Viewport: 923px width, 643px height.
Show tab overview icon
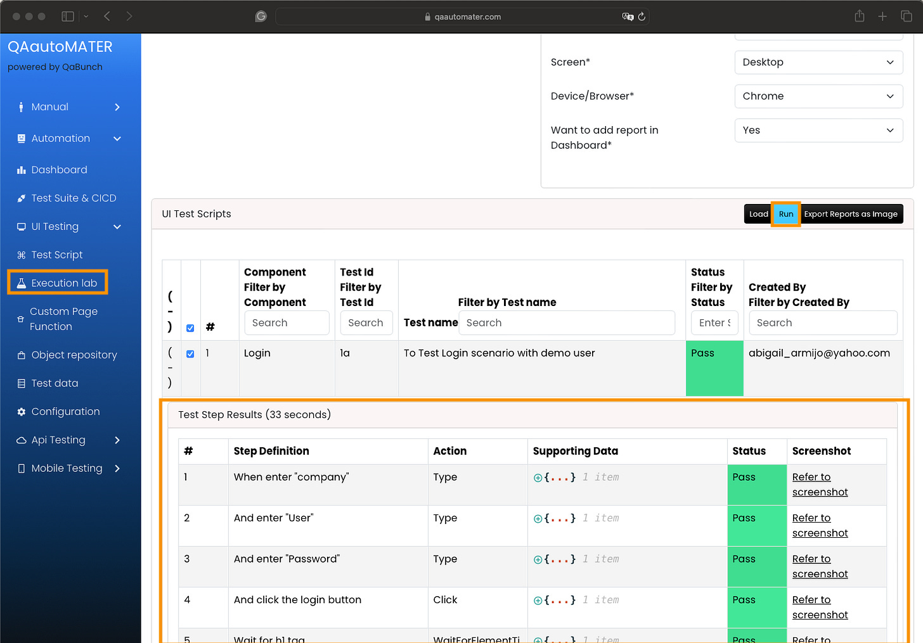point(907,16)
